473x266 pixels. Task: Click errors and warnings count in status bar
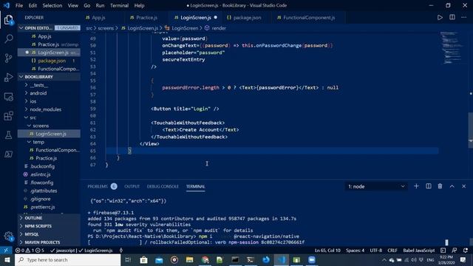tap(30, 250)
